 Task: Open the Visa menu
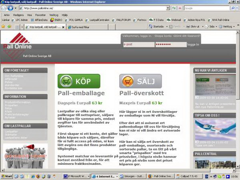29,15
